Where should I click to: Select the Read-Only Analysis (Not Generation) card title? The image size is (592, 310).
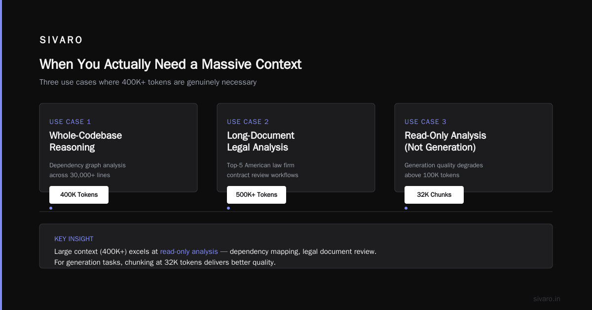point(445,141)
